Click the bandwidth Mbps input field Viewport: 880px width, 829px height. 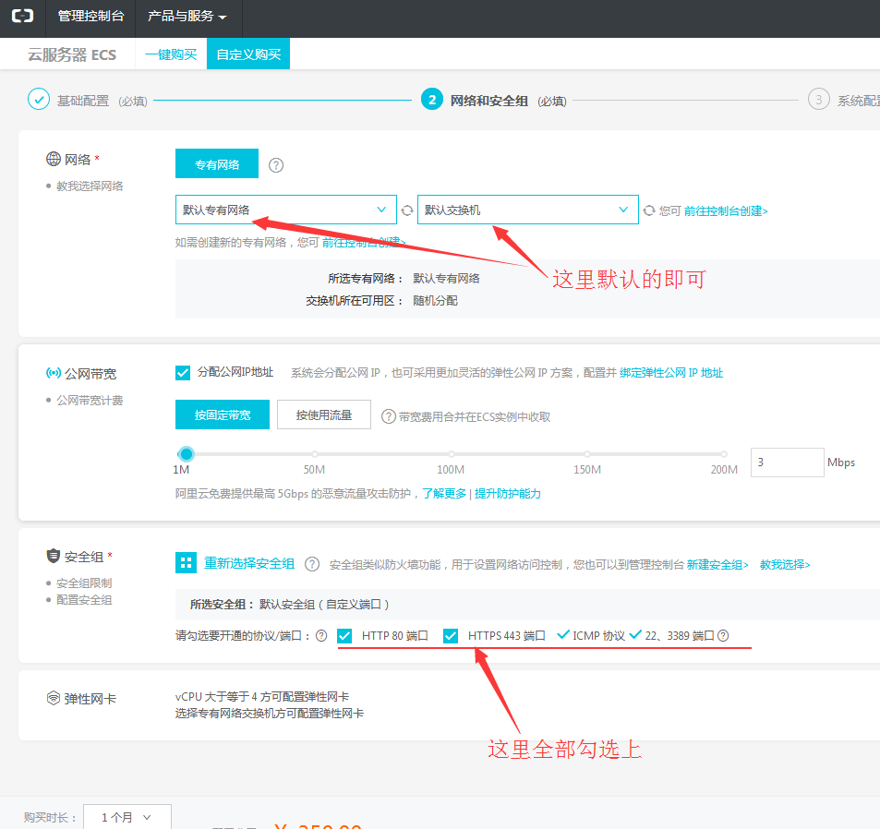click(x=787, y=463)
